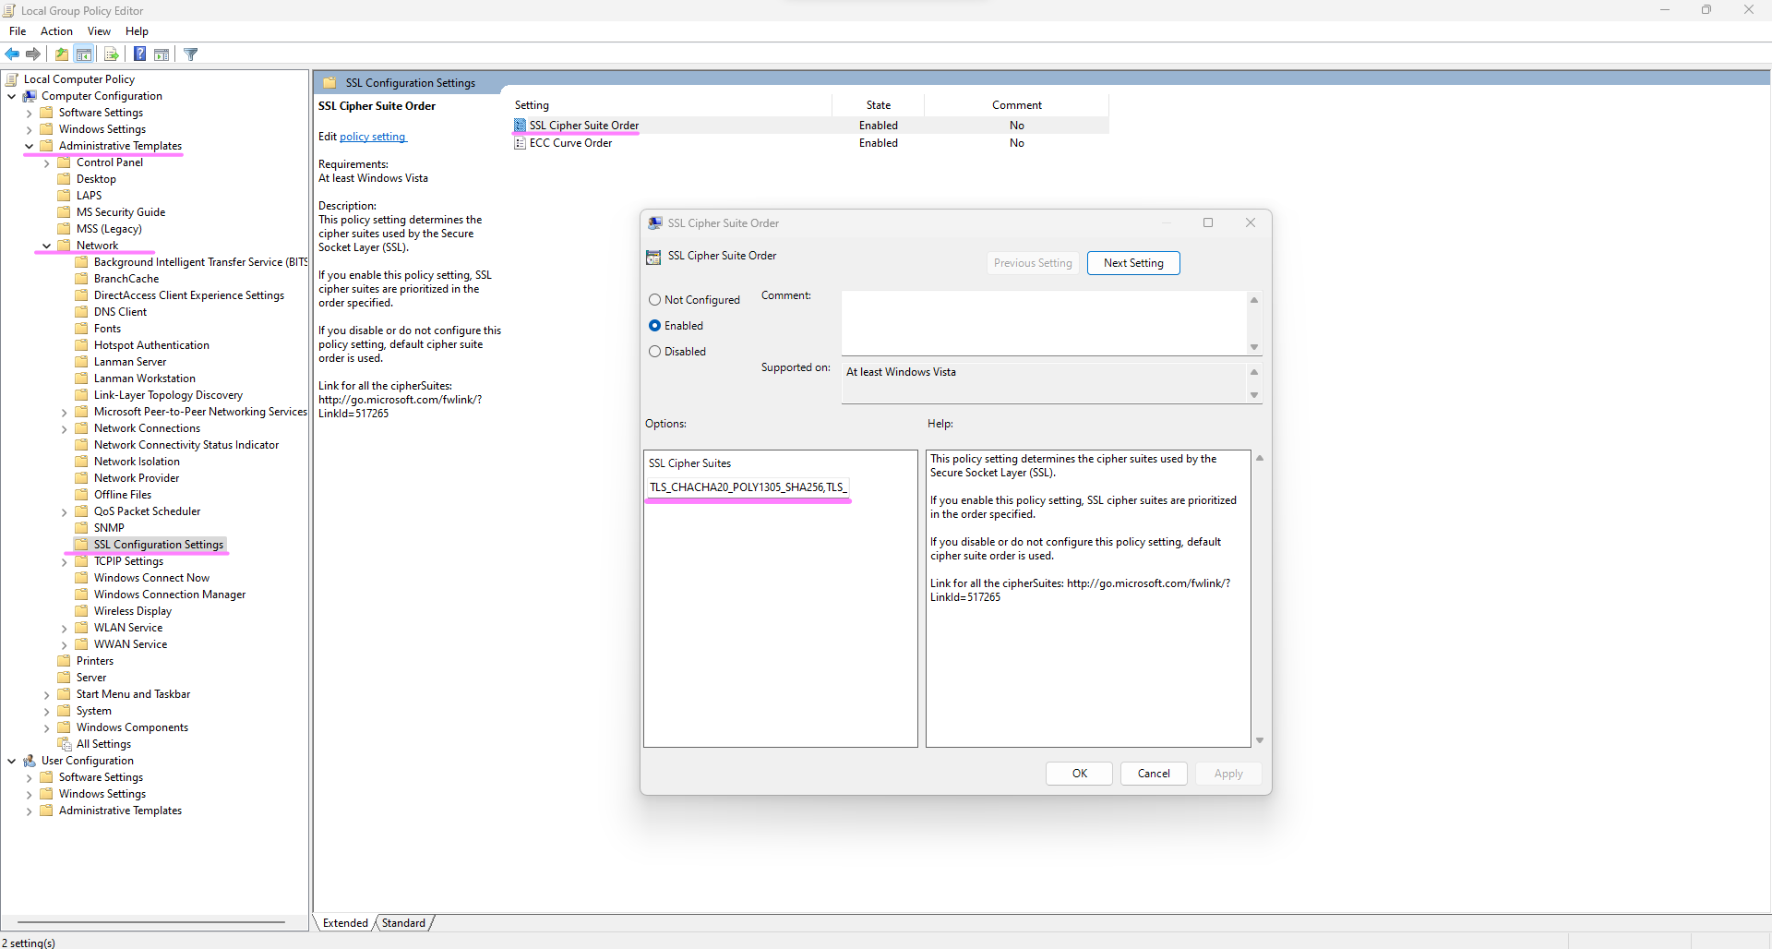Viewport: 1772px width, 949px height.
Task: Expand the TCPIP Settings node
Action: 64,560
